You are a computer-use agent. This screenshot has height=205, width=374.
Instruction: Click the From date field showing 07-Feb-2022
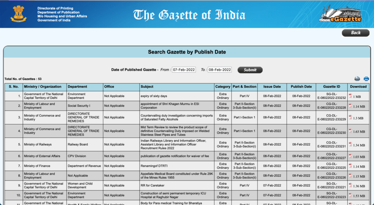184,70
